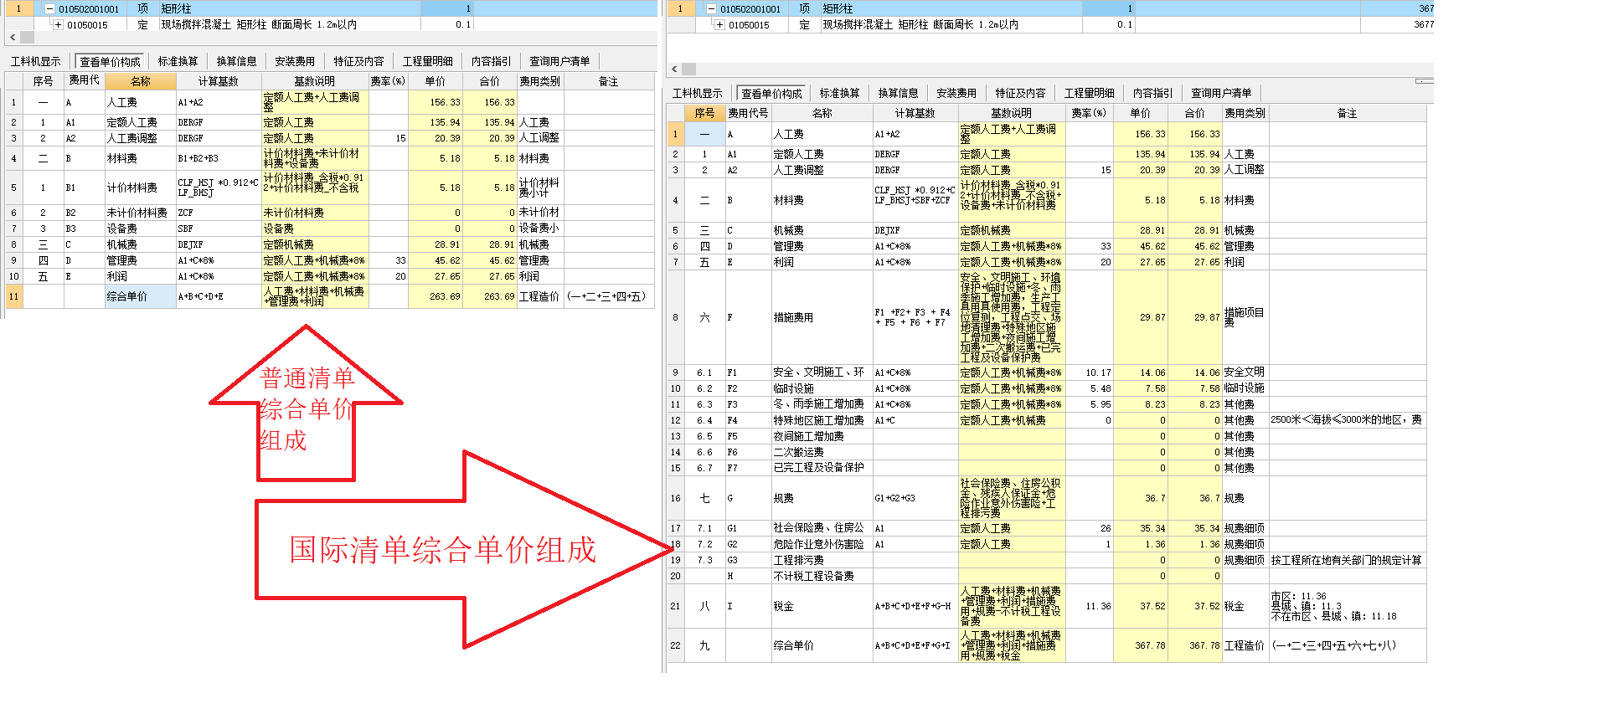This screenshot has width=1598, height=719.
Task: Click row header 11 in the left table
Action: tap(14, 296)
